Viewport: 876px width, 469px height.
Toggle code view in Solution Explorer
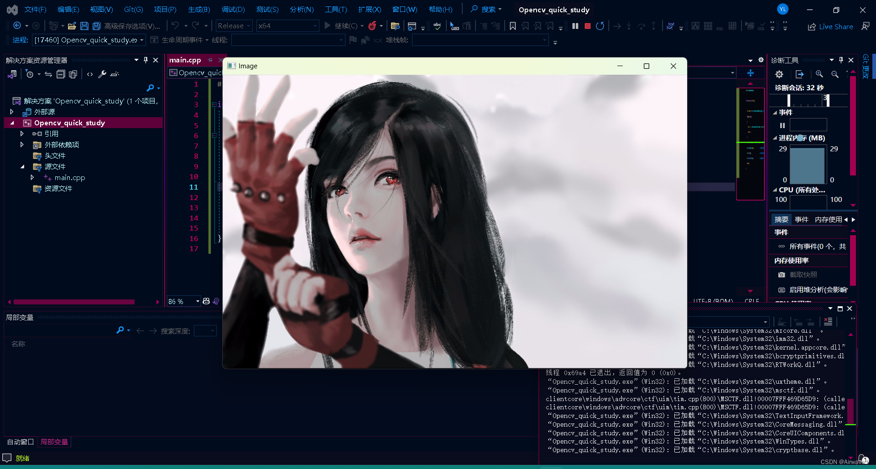[x=90, y=74]
